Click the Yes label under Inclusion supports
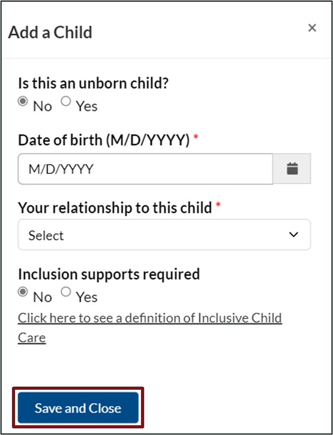This screenshot has height=435, width=333. 86,297
